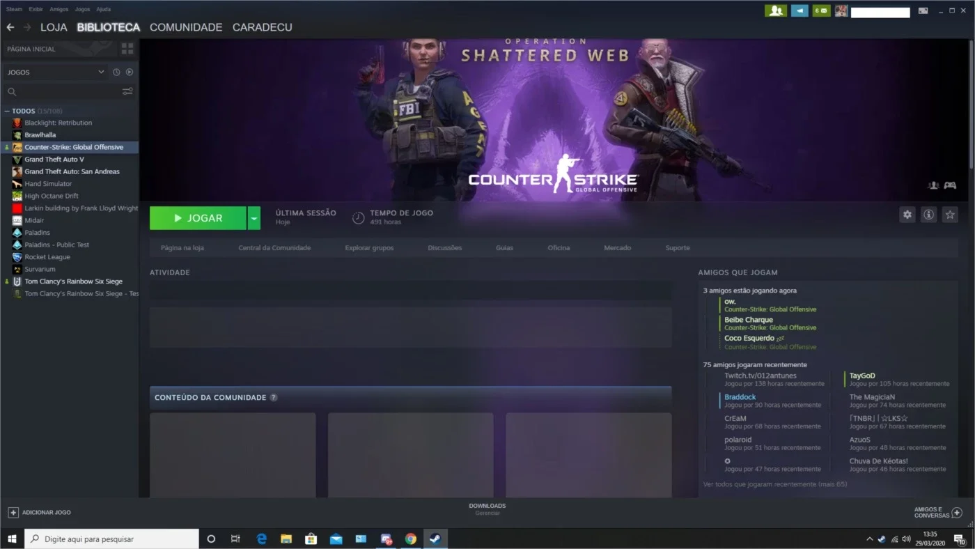Click the recent games clock icon
The image size is (975, 549).
(x=116, y=72)
